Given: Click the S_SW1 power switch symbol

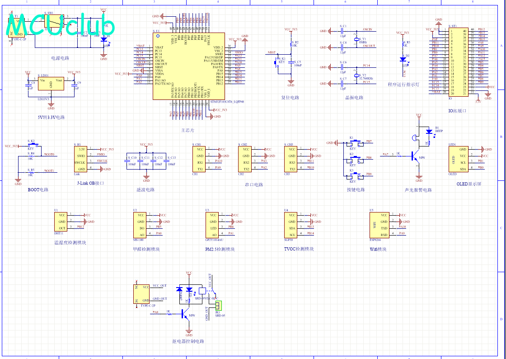Looking at the screenshot, I should 54,21.
